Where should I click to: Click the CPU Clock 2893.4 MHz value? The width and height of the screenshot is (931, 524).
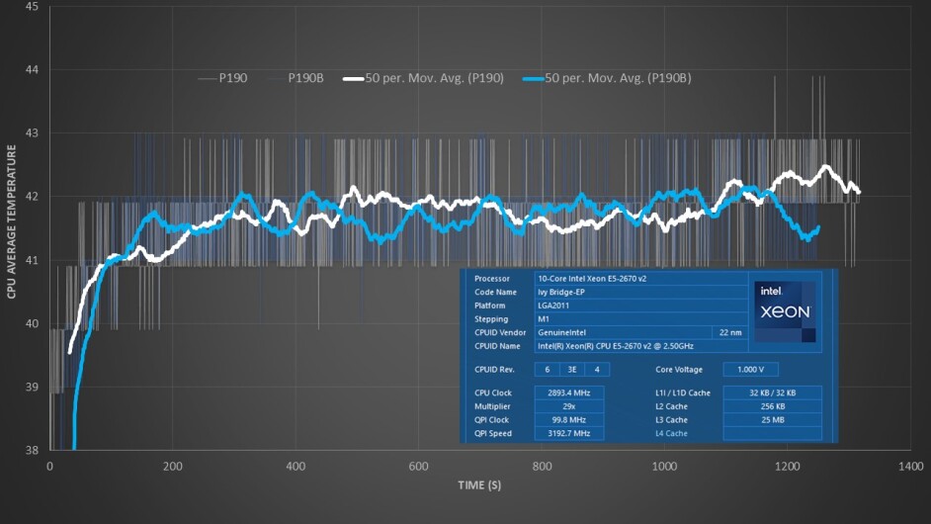(x=561, y=393)
